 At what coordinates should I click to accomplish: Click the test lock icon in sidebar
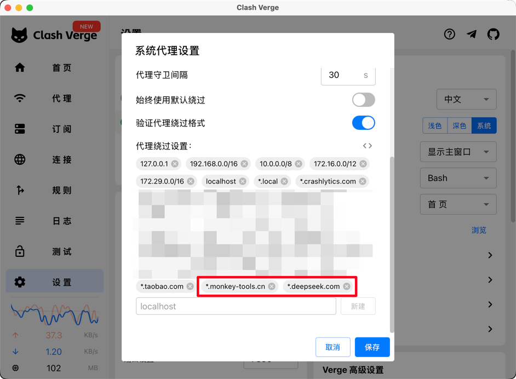tap(20, 251)
